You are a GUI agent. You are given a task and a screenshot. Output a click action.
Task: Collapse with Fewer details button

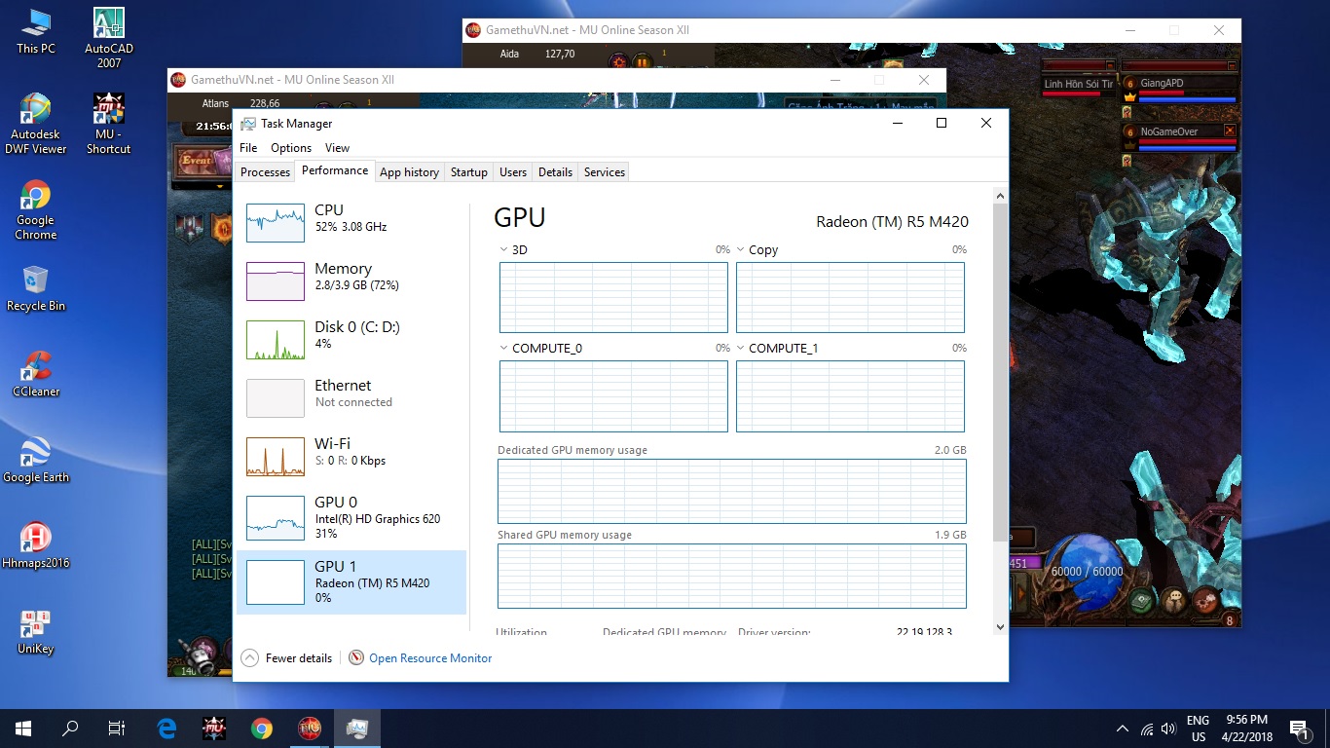287,658
